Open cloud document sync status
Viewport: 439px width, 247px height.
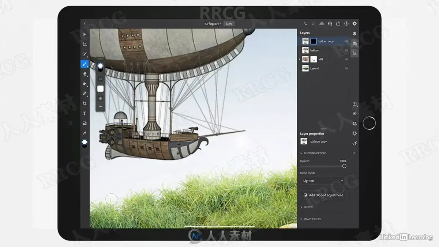click(322, 23)
